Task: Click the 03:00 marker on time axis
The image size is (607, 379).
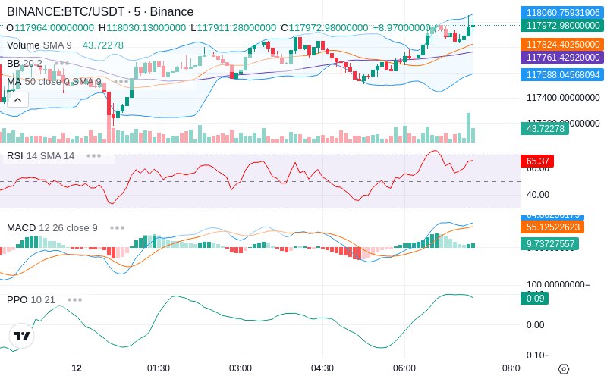Action: pyautogui.click(x=241, y=368)
